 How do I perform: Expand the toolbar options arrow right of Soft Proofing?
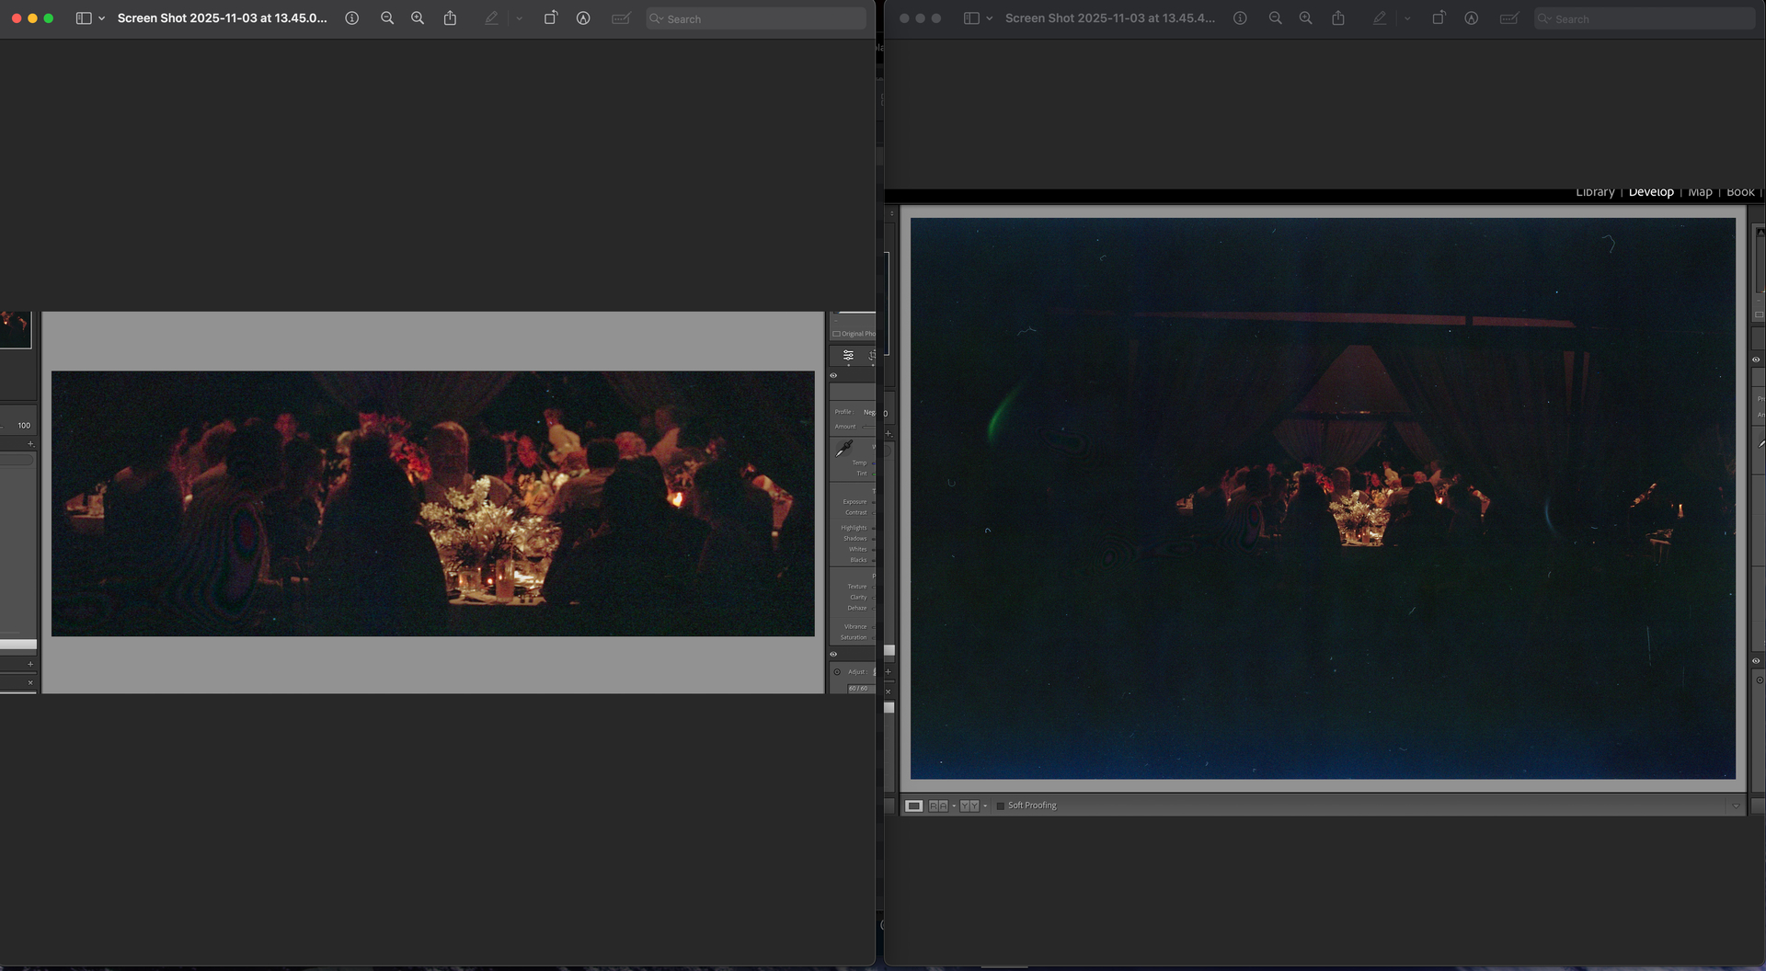[x=1736, y=805]
